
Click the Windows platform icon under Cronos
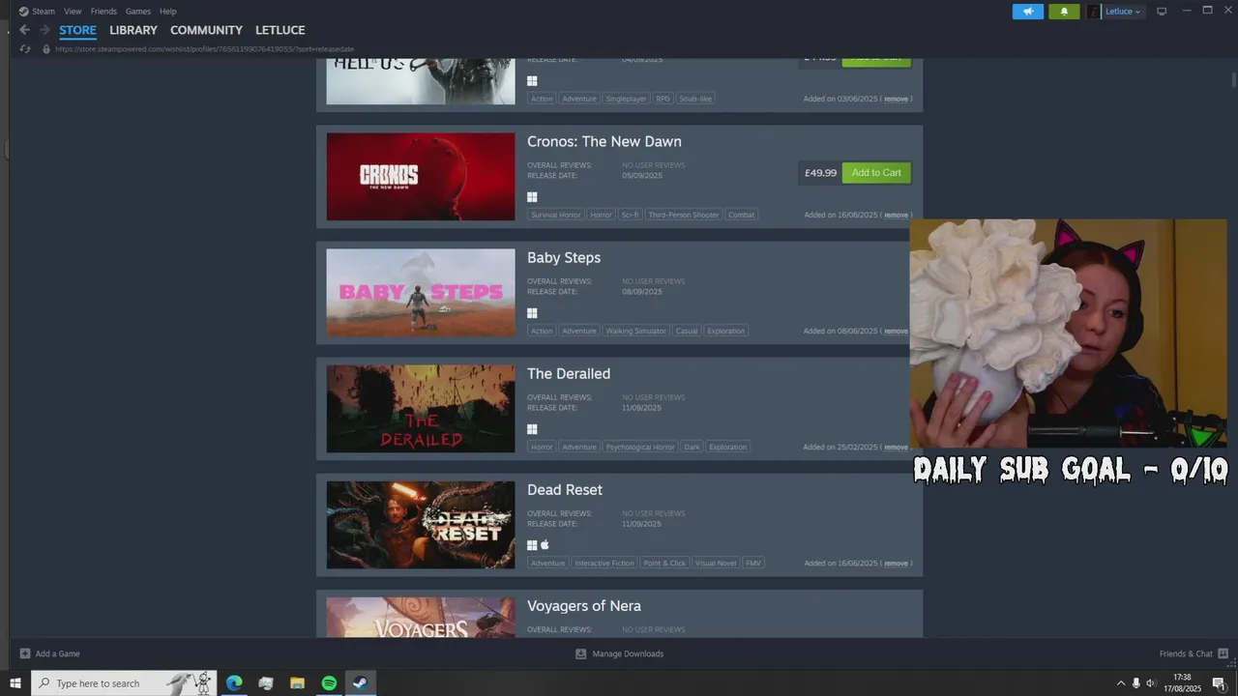point(532,197)
